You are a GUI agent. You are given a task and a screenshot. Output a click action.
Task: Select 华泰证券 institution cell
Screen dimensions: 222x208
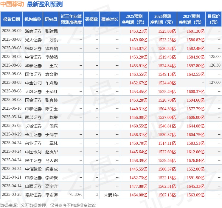pyautogui.click(x=33, y=66)
